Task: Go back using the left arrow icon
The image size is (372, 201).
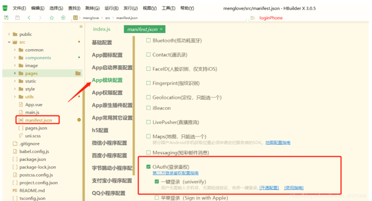Action: pyautogui.click(x=29, y=18)
